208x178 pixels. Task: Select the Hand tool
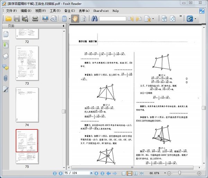[x=75, y=19]
